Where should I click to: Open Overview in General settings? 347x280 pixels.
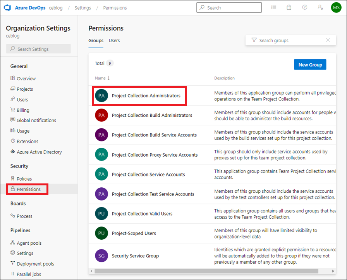click(x=26, y=78)
